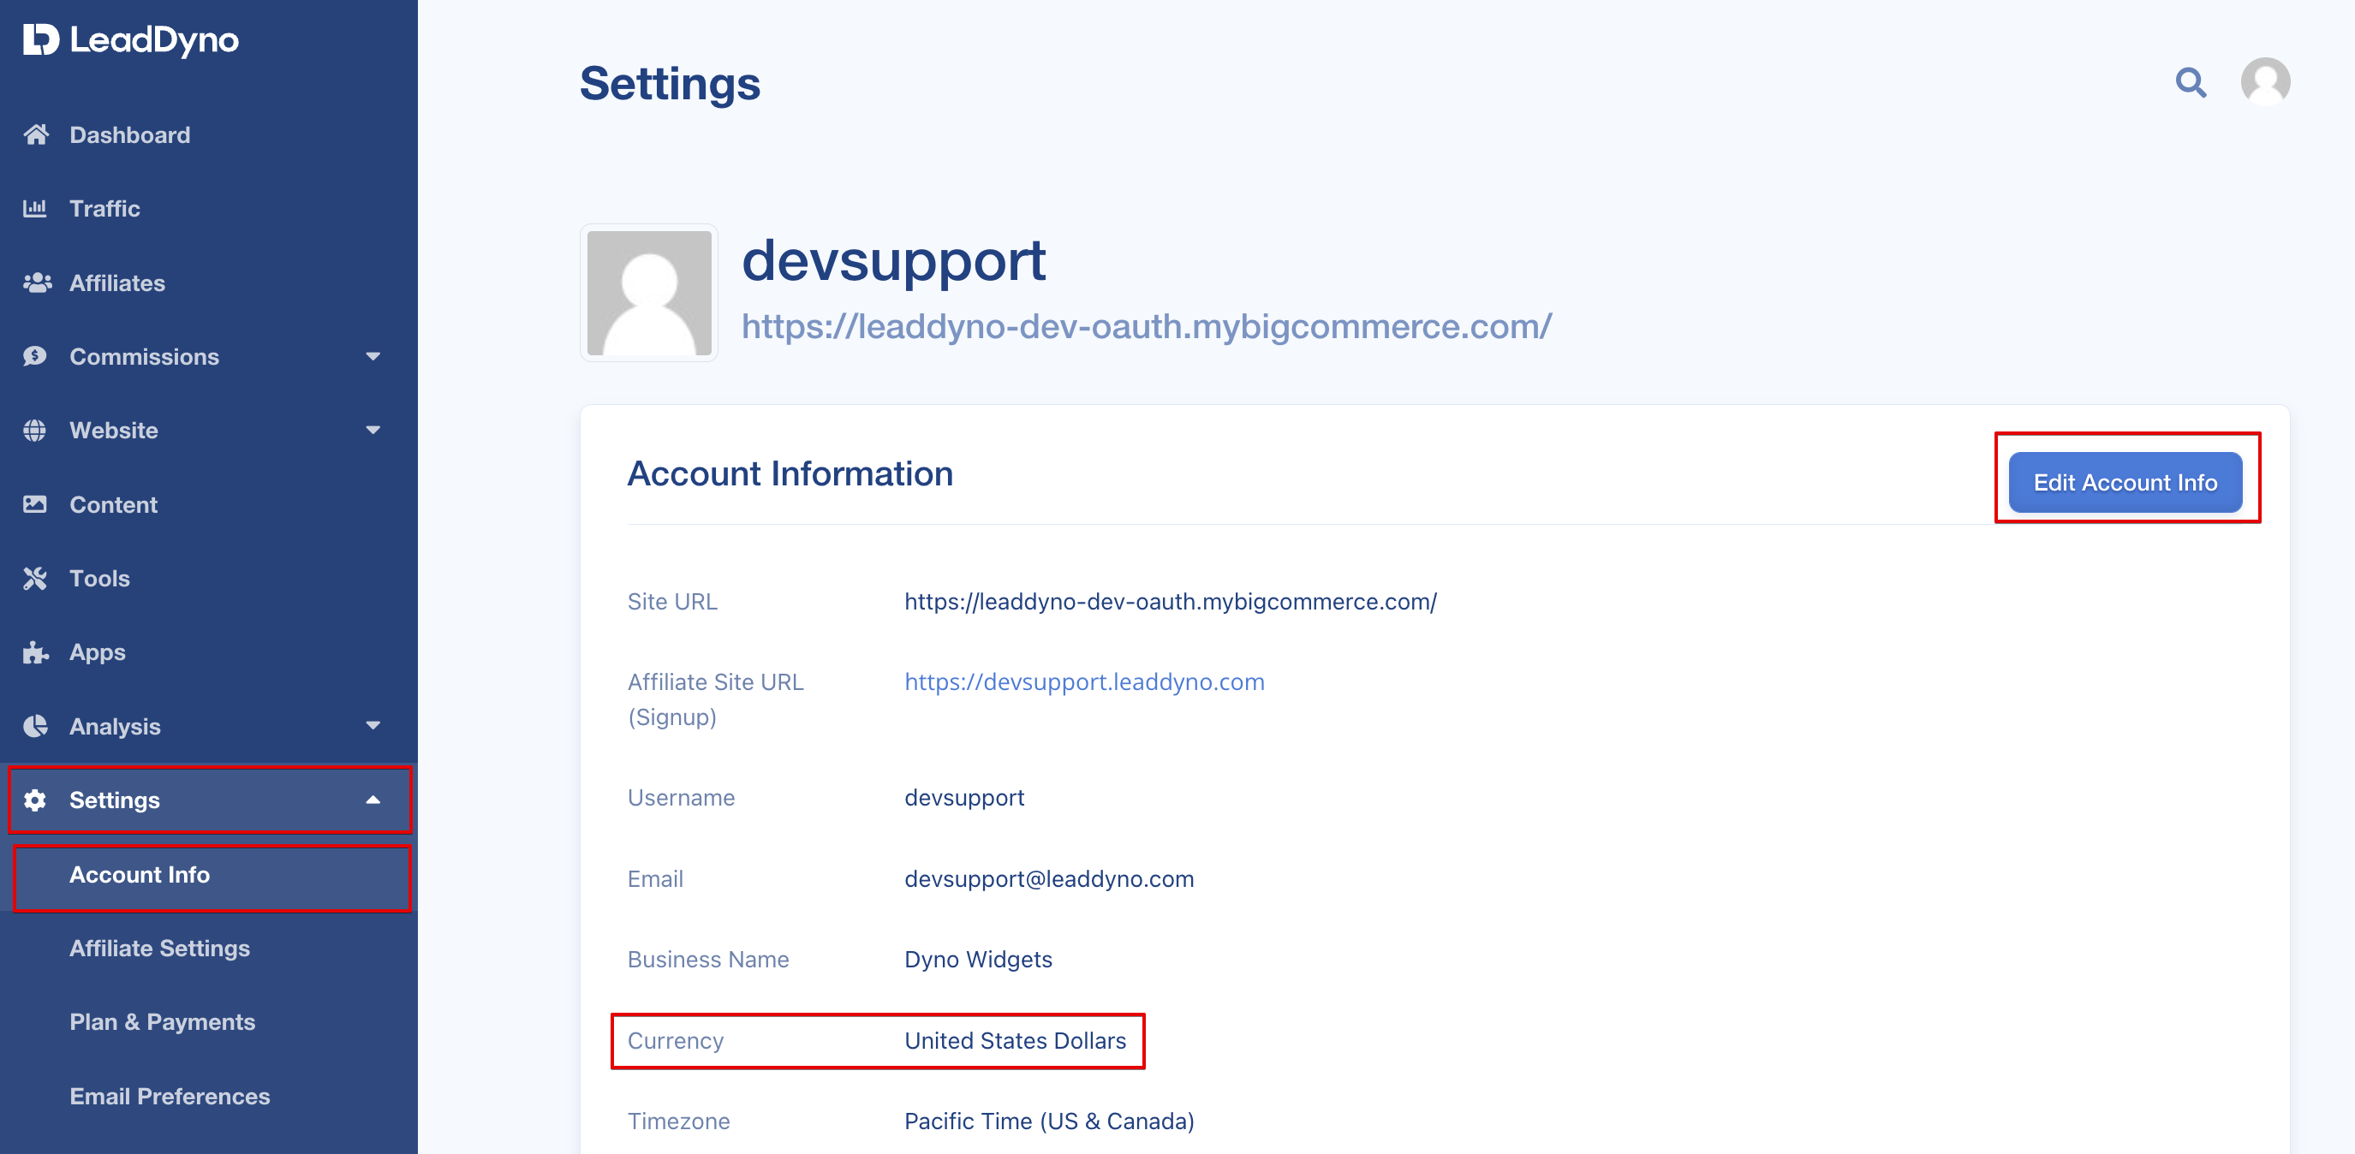Click the Settings gear icon

[35, 800]
